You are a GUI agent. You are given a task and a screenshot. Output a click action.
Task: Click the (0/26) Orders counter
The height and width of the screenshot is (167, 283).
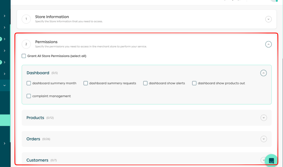click(x=46, y=139)
